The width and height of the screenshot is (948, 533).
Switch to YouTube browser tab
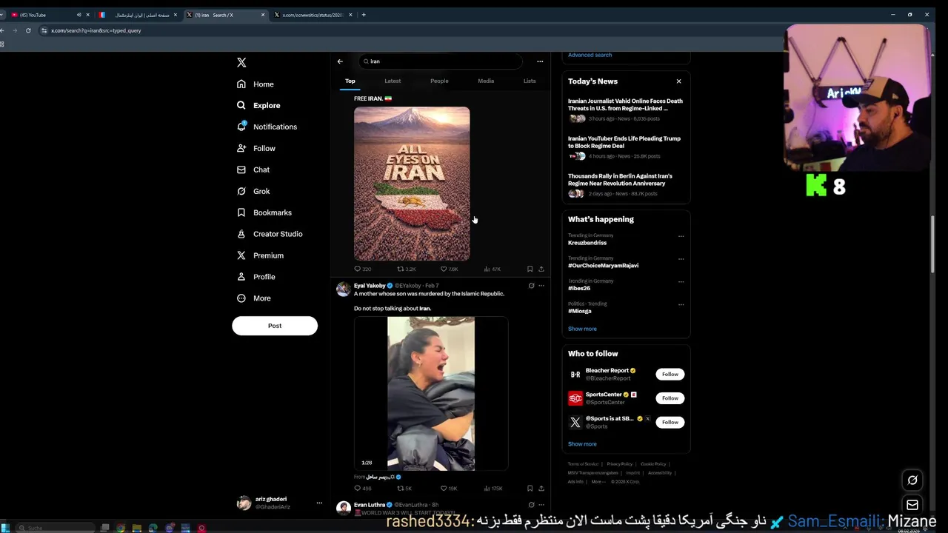tap(46, 15)
